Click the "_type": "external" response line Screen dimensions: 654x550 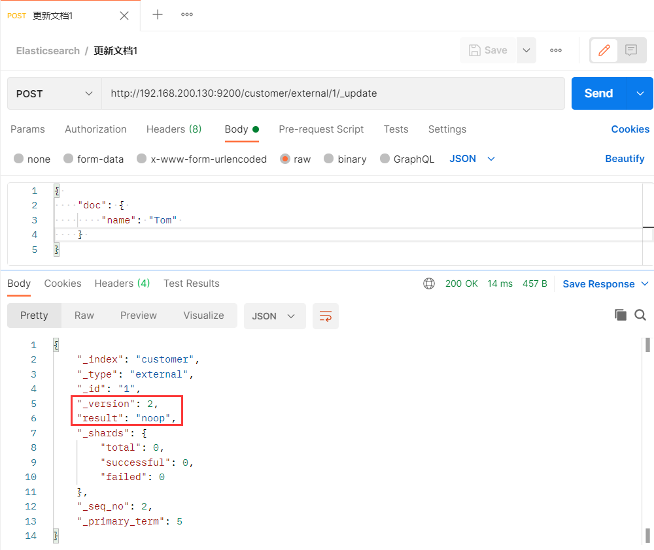[x=135, y=374]
